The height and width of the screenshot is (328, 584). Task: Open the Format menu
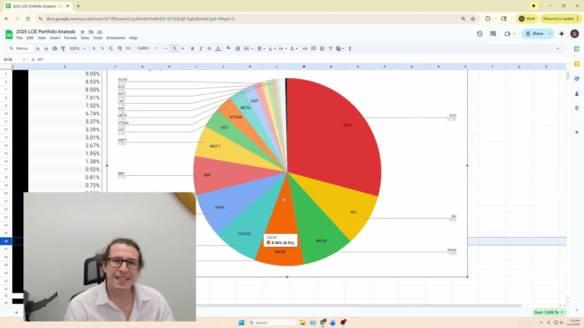click(70, 38)
